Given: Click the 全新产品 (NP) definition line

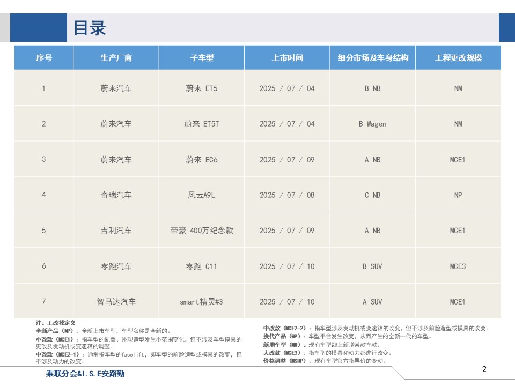Looking at the screenshot, I should (103, 331).
